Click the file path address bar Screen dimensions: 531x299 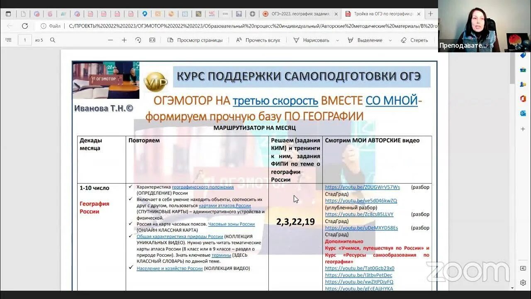coord(252,26)
